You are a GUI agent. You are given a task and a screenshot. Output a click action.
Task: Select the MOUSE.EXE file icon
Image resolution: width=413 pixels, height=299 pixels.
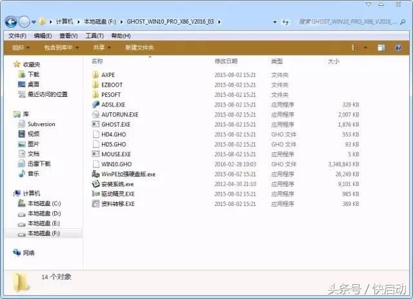tap(96, 154)
